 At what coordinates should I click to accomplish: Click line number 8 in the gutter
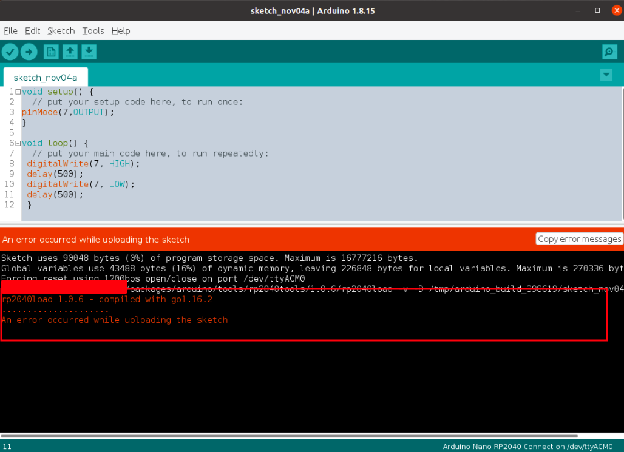(11, 163)
